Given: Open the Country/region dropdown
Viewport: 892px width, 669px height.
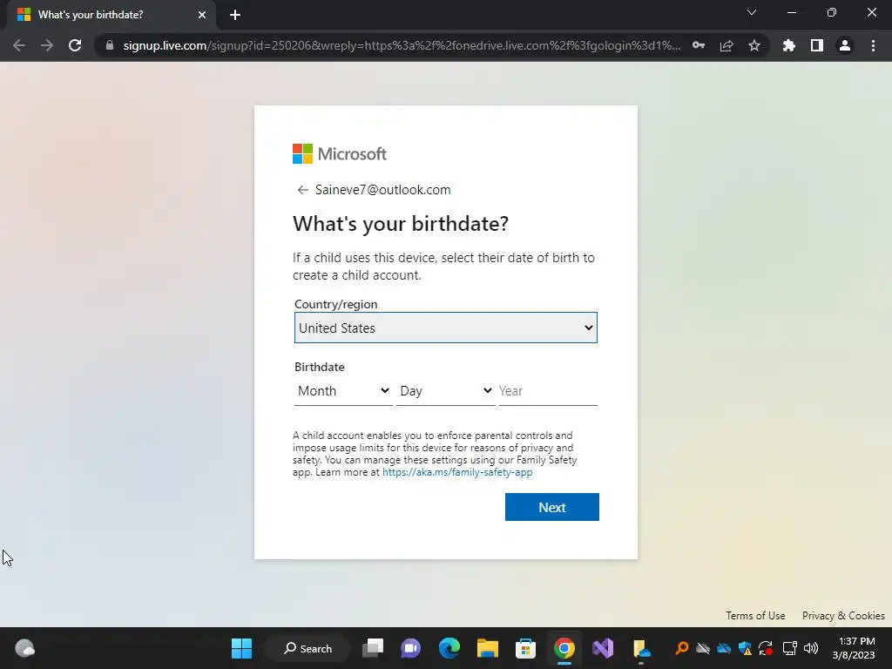Looking at the screenshot, I should 445,328.
